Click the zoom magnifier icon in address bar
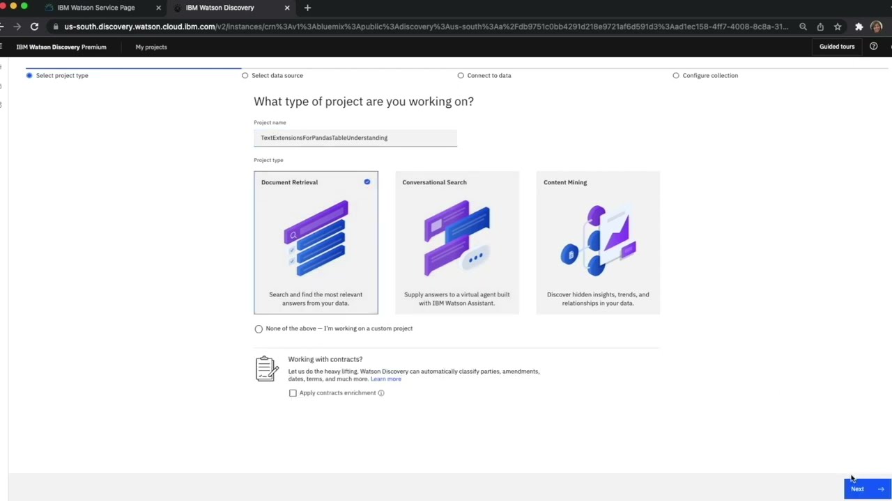The image size is (892, 501). click(803, 26)
